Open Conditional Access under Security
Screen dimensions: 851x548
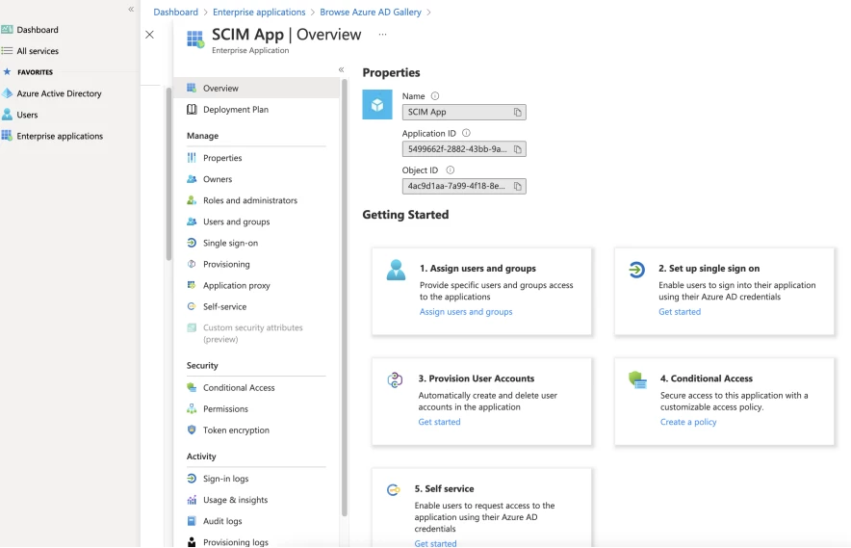(x=239, y=388)
